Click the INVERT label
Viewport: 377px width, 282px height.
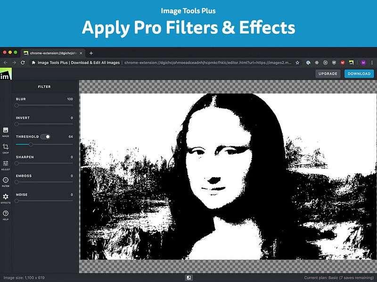coord(23,118)
